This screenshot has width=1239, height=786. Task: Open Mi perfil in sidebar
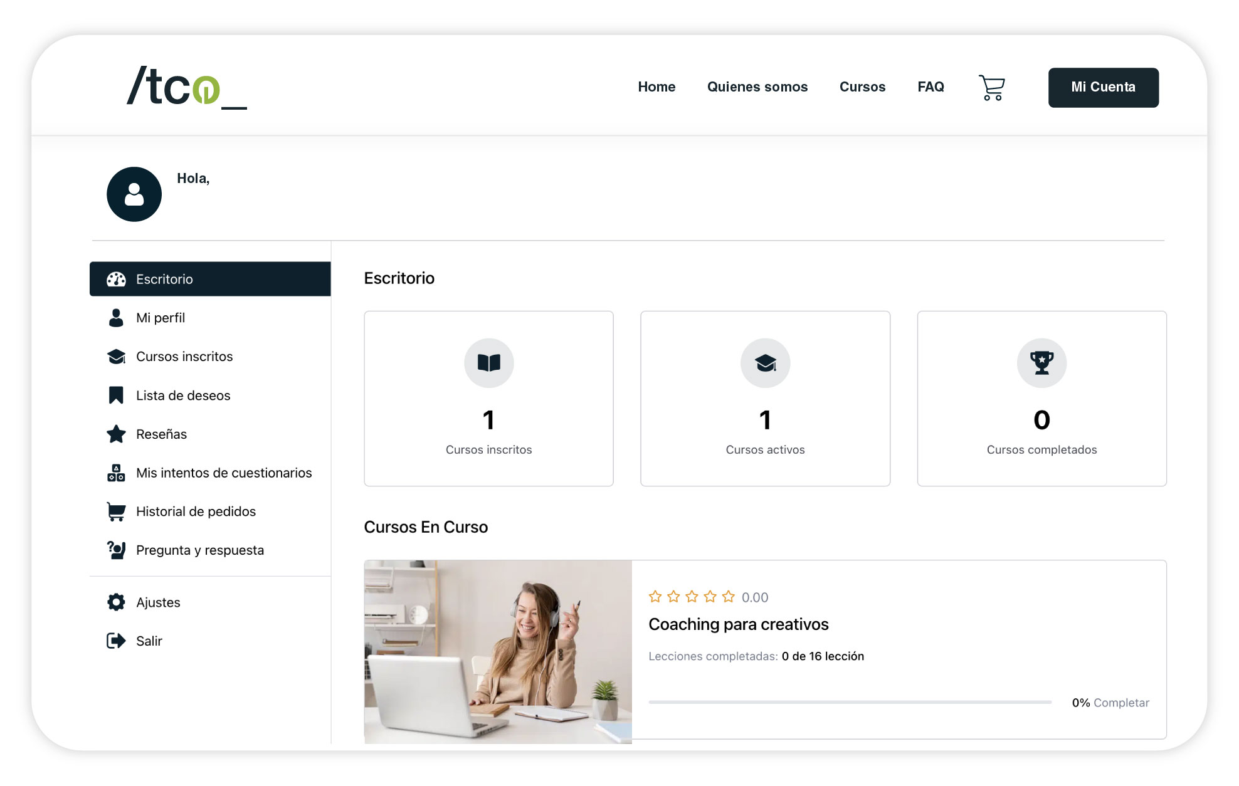click(161, 318)
